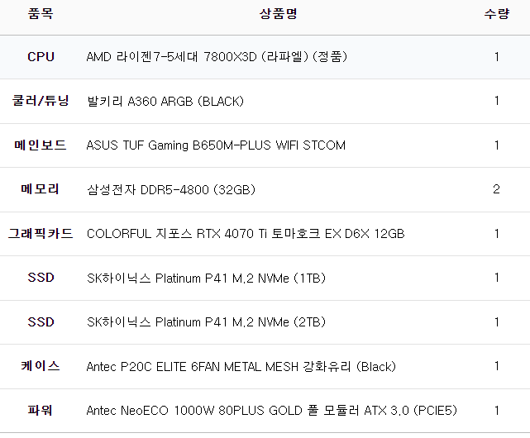Select the 케이스 category label
Screen dimensions: 530x438
[41, 366]
